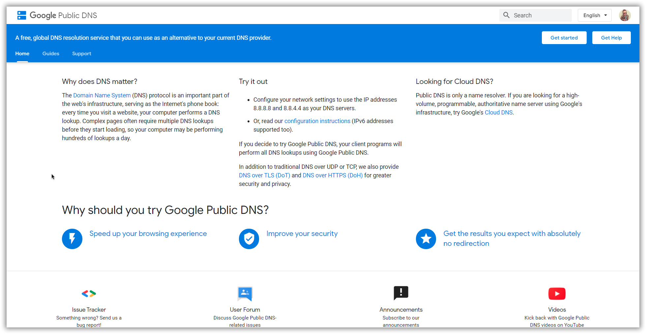Click the Videos label
Viewport: 646px width, 334px height.
coord(557,310)
